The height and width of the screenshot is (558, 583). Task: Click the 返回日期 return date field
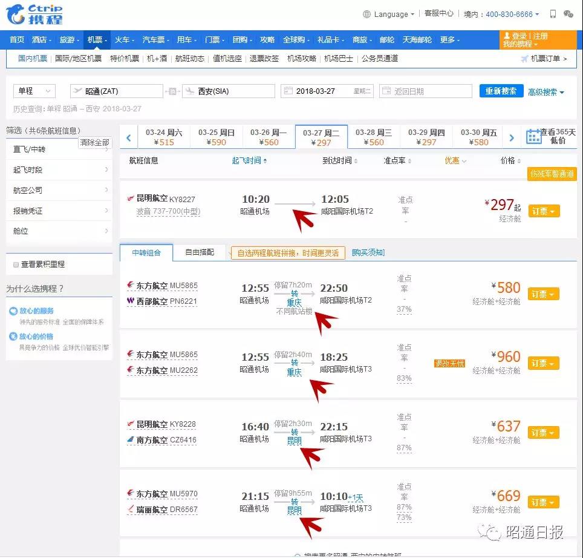coord(426,91)
